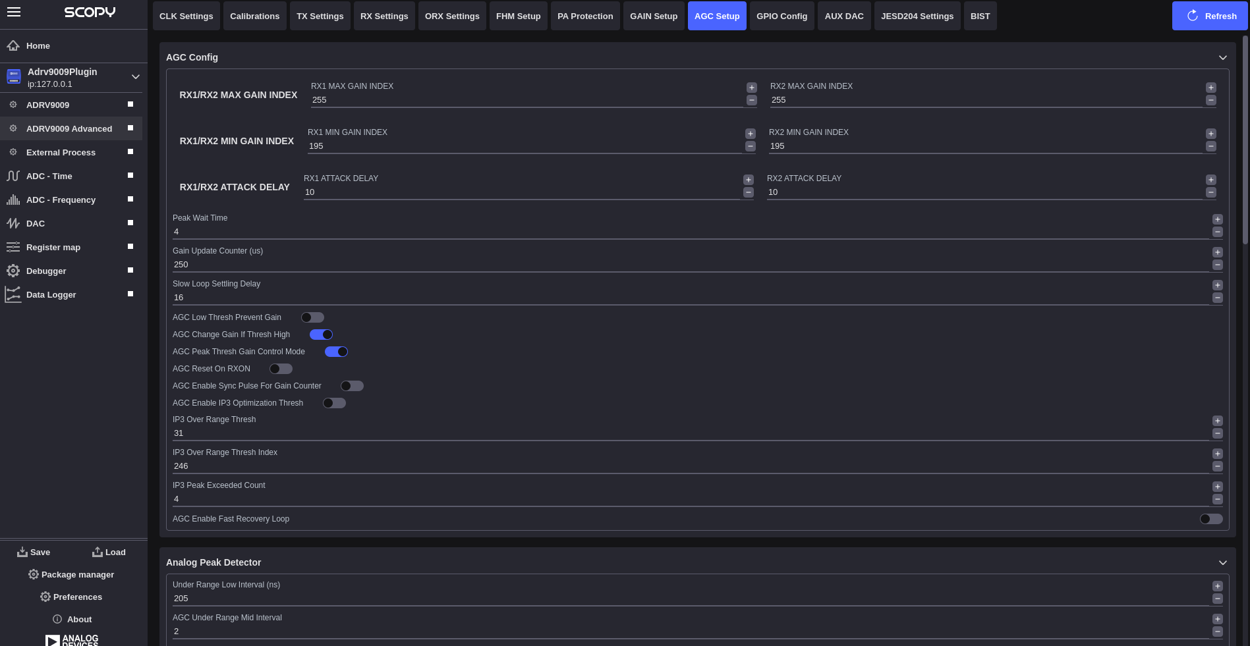
Task: Toggle the ADC - Time run square button
Action: pyautogui.click(x=130, y=175)
